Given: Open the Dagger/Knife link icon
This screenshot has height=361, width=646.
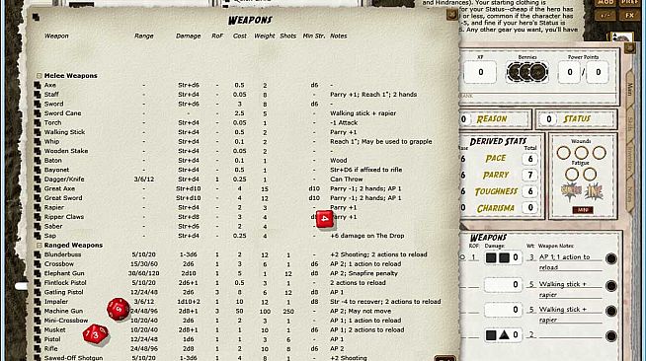Looking at the screenshot, I should 38,180.
